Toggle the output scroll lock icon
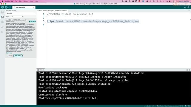This screenshot has width=191, height=107. 189,70
